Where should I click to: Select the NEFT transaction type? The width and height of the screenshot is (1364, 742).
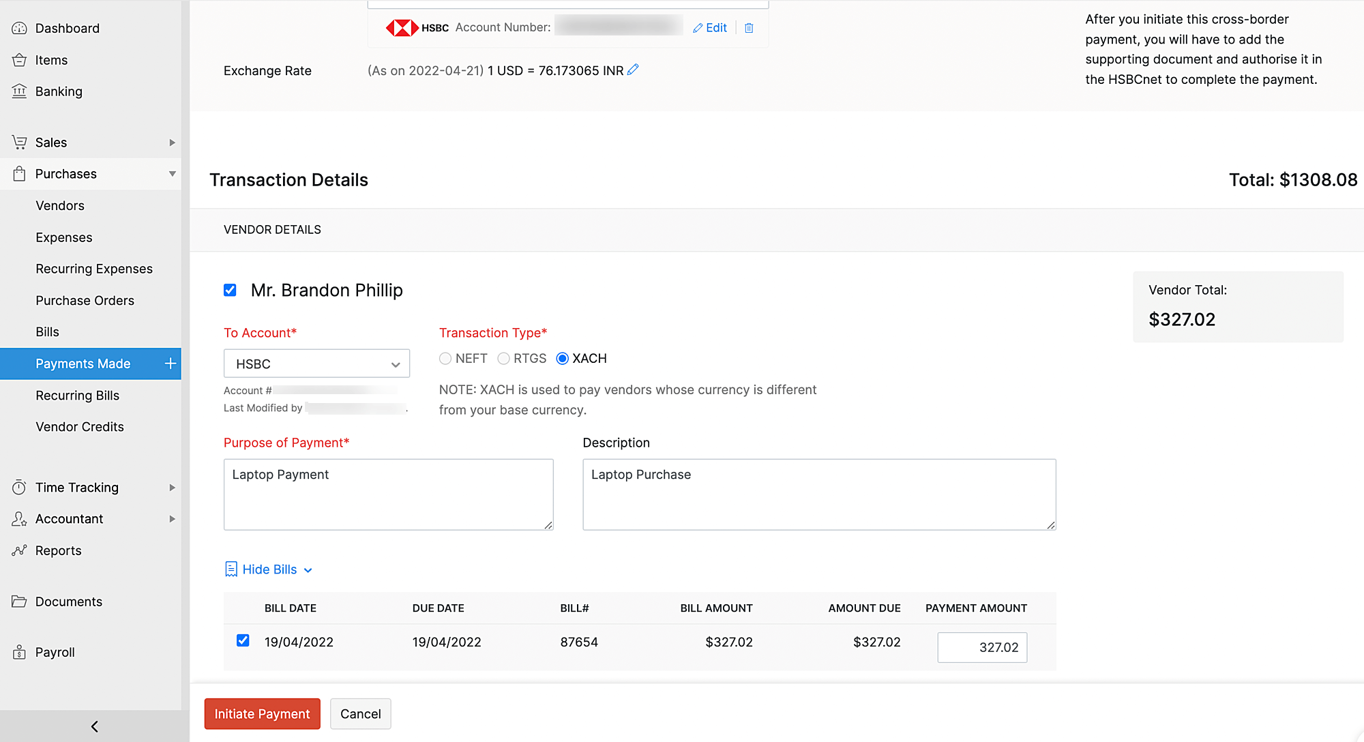point(445,359)
